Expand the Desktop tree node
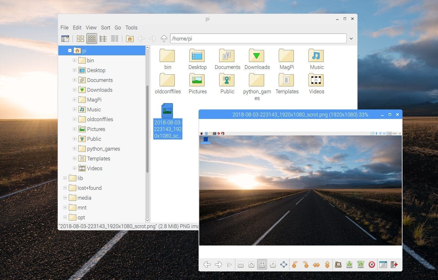438x280 pixels. 74,70
